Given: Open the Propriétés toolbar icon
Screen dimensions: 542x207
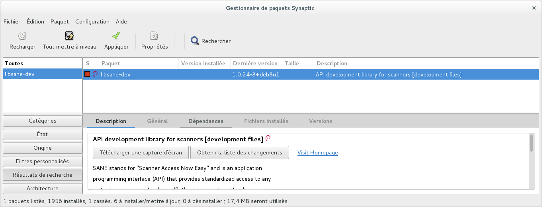Looking at the screenshot, I should tap(155, 36).
